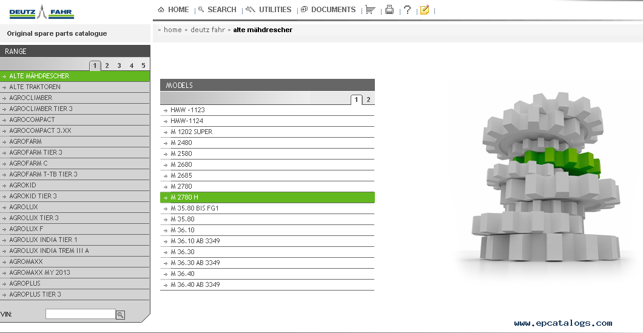Click the VIN search magnifier button
643x333 pixels.
pos(120,315)
